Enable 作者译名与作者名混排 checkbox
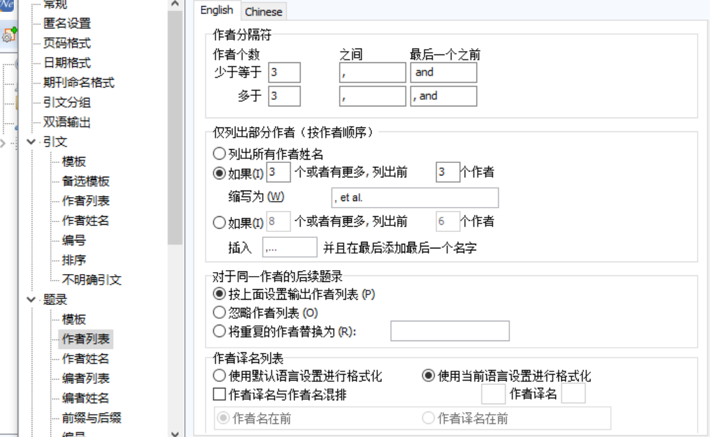710x437 pixels. [219, 394]
